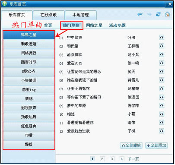175x165 pixels.
Task: Click artist name 赵小兵
Action: (x=134, y=55)
